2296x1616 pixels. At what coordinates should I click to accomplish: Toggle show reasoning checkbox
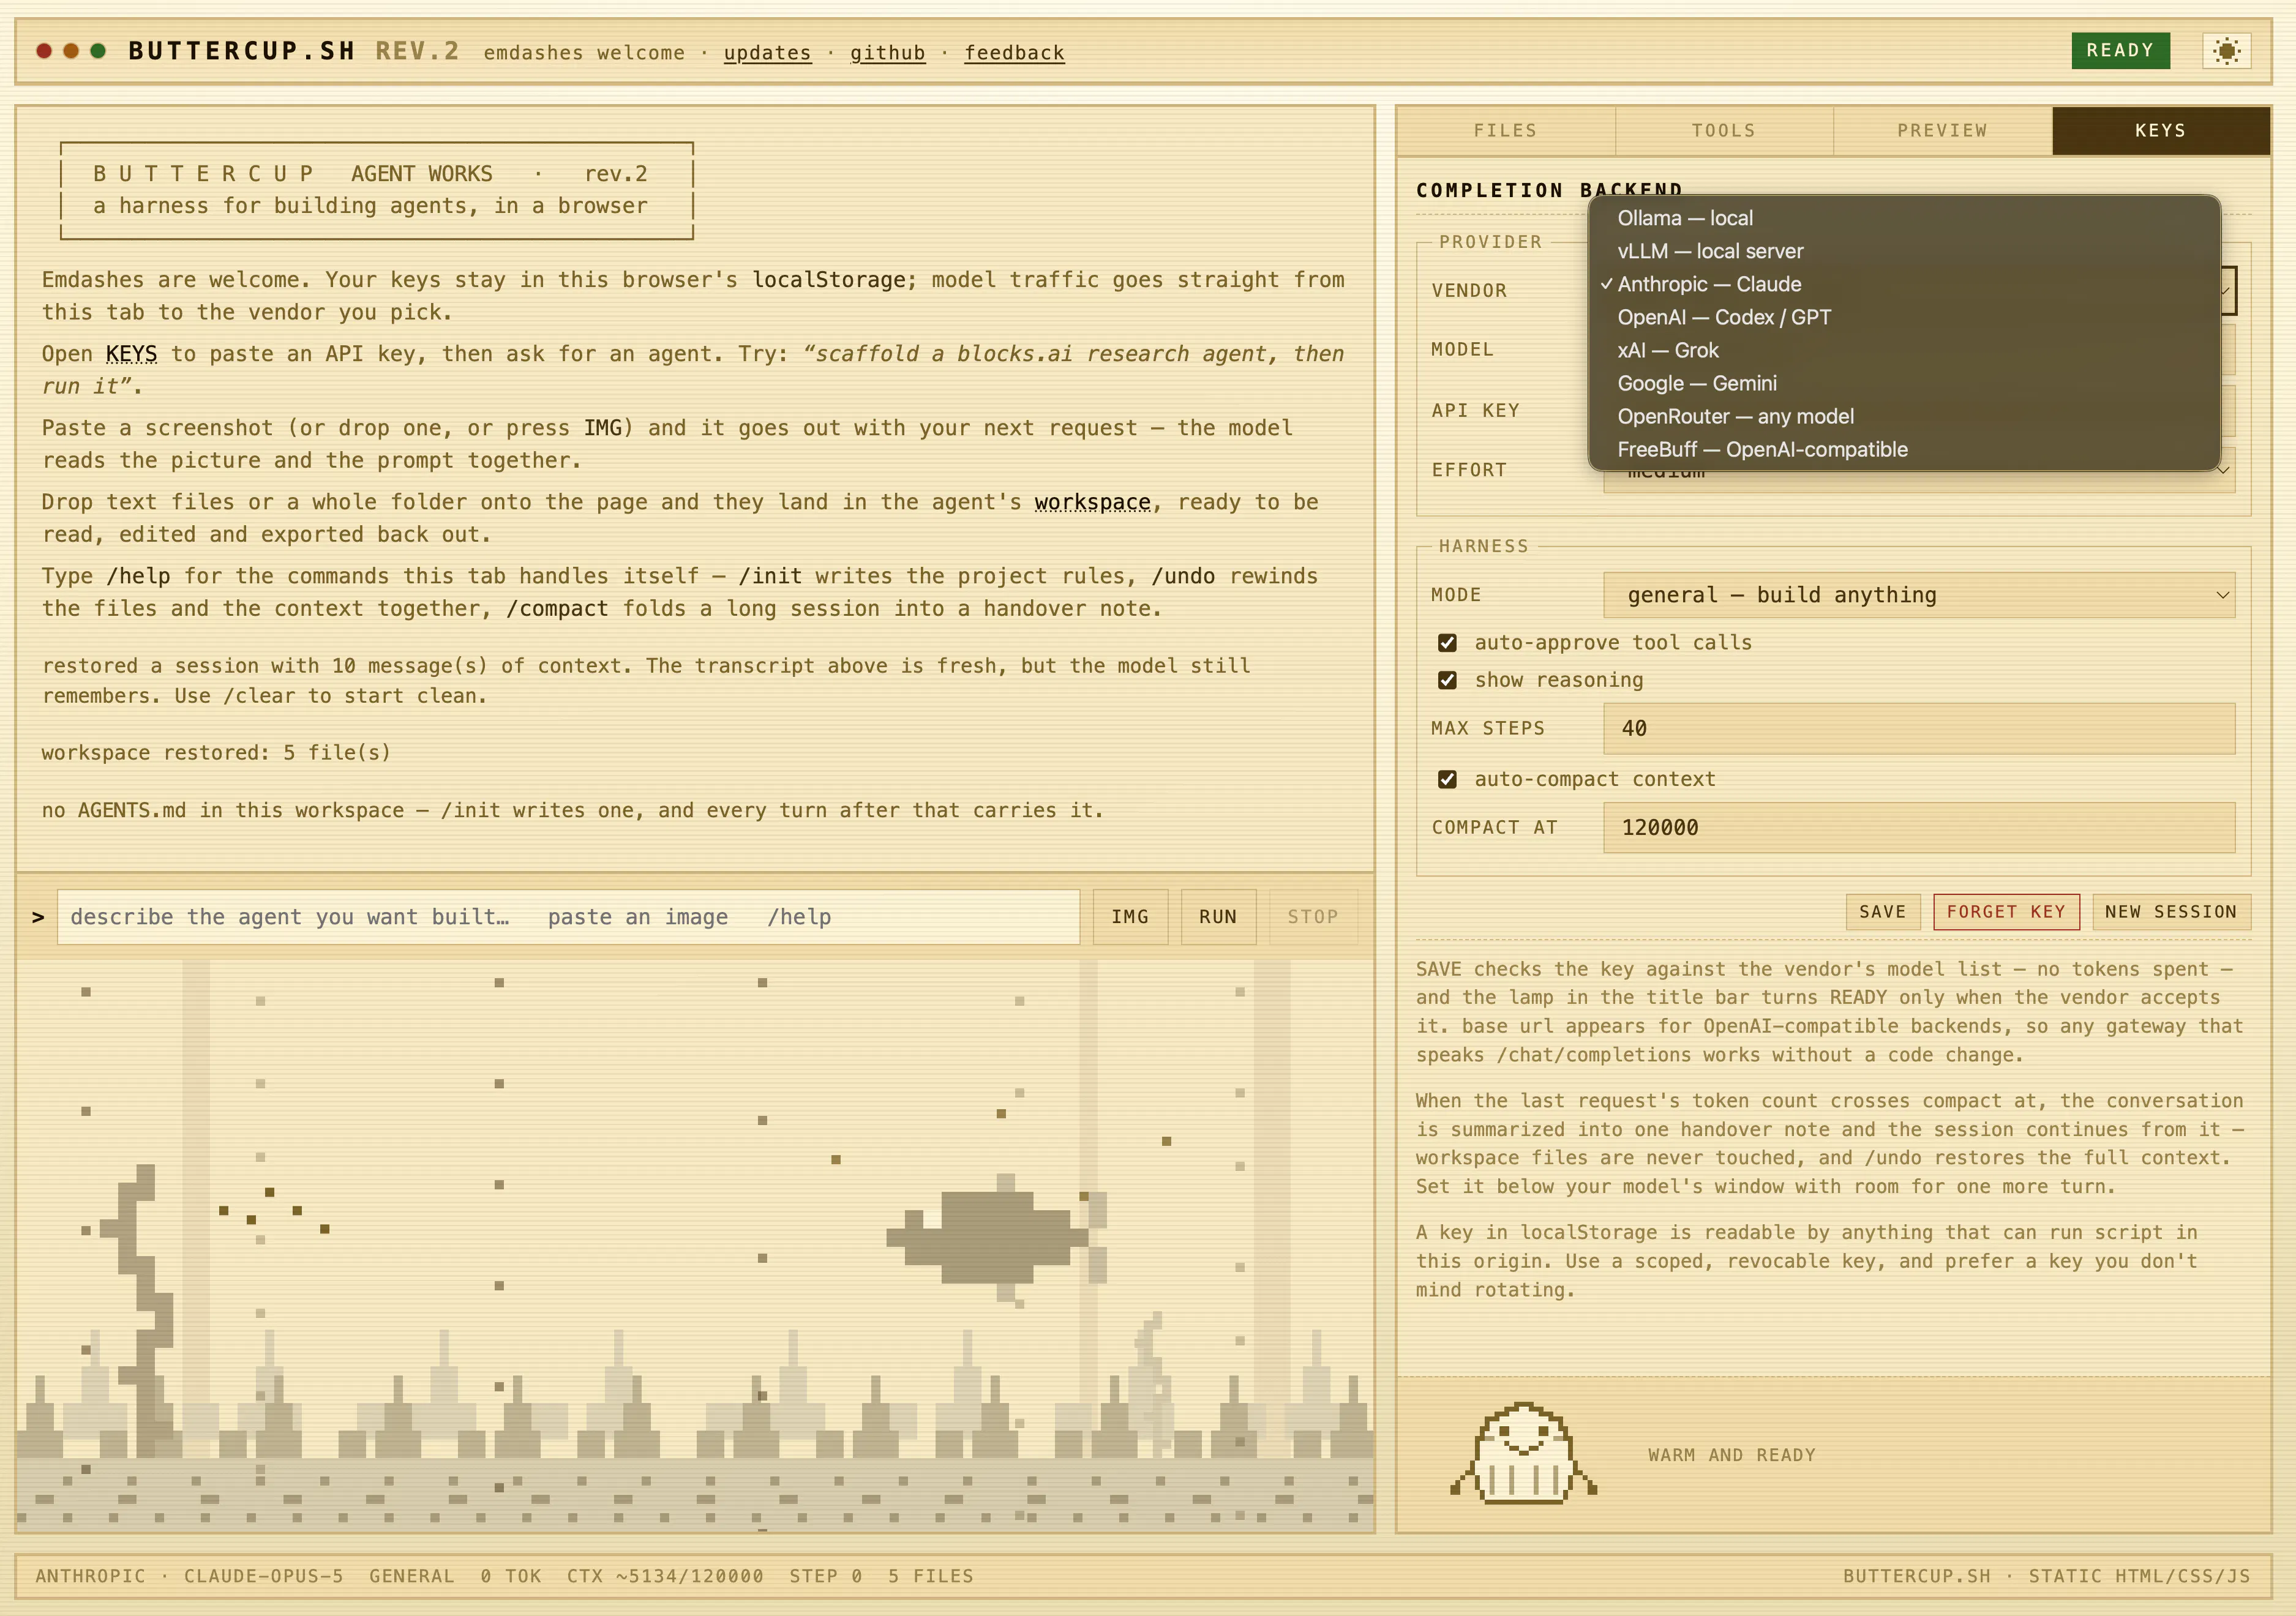pyautogui.click(x=1447, y=680)
